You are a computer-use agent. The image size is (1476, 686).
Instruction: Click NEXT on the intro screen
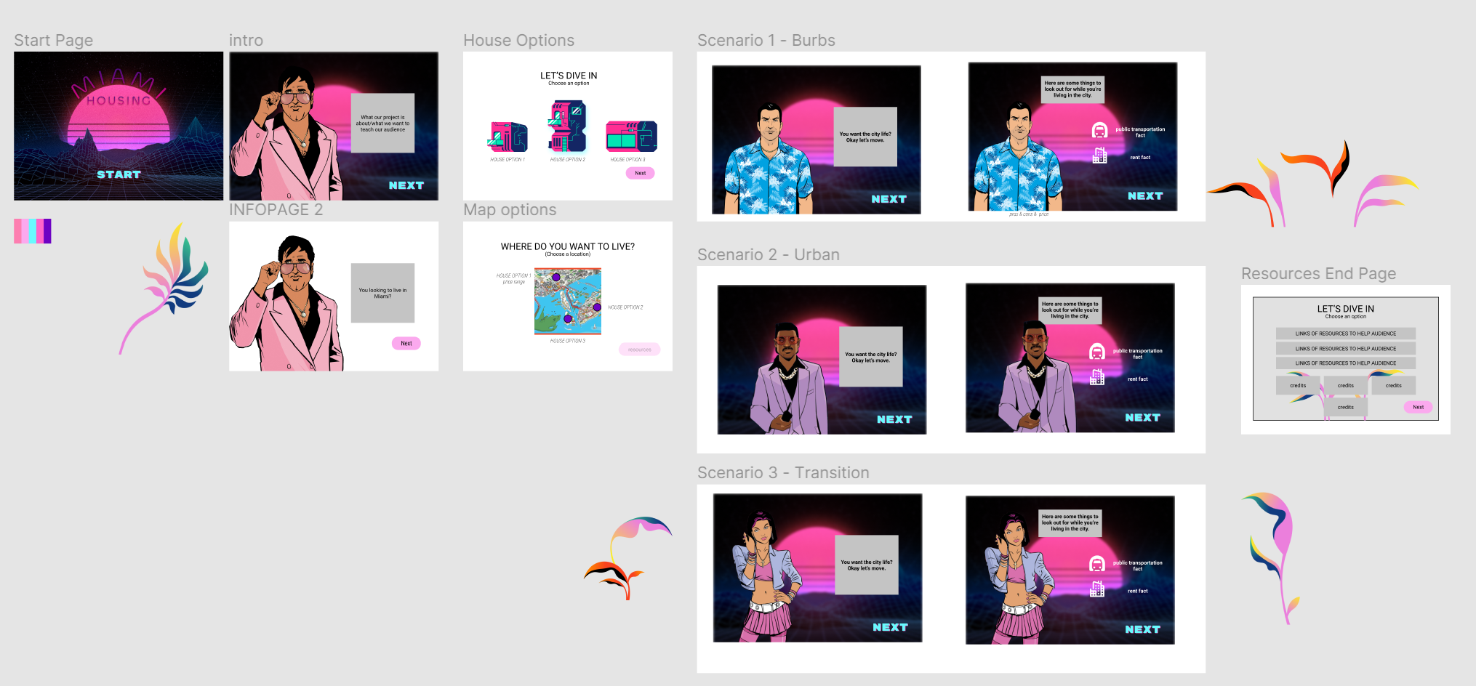[x=406, y=185]
